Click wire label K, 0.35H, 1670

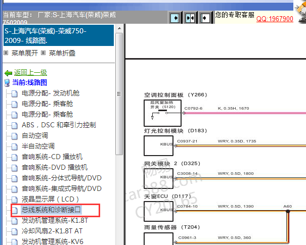(233, 109)
